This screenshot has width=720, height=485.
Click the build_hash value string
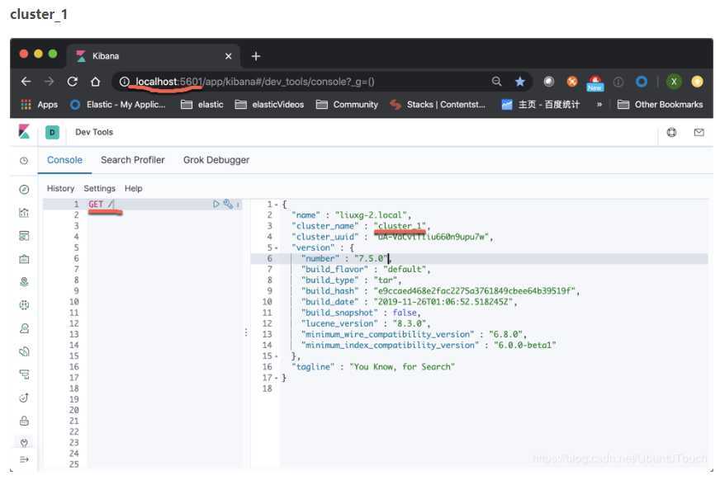point(474,291)
